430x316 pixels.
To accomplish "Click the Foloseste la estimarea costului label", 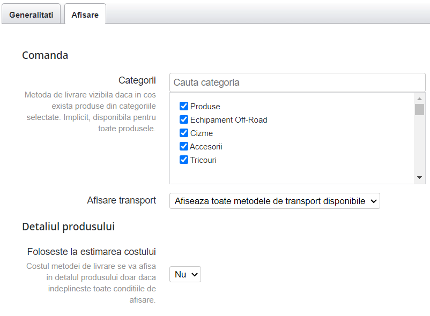I will coord(91,252).
